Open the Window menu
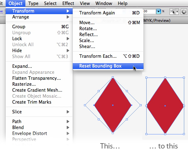This screenshot has width=188, height=157. [104, 3]
